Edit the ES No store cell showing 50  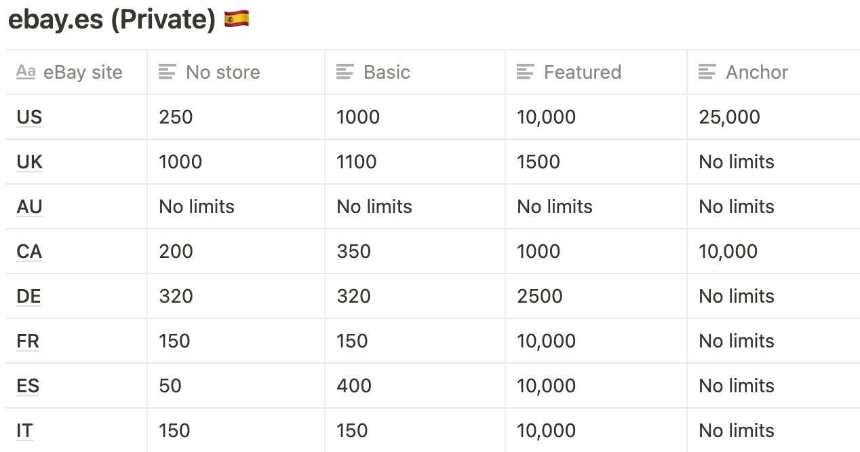[x=236, y=385]
